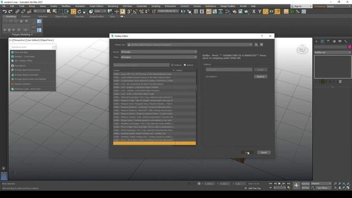Restrict to XY plane button

[271, 12]
